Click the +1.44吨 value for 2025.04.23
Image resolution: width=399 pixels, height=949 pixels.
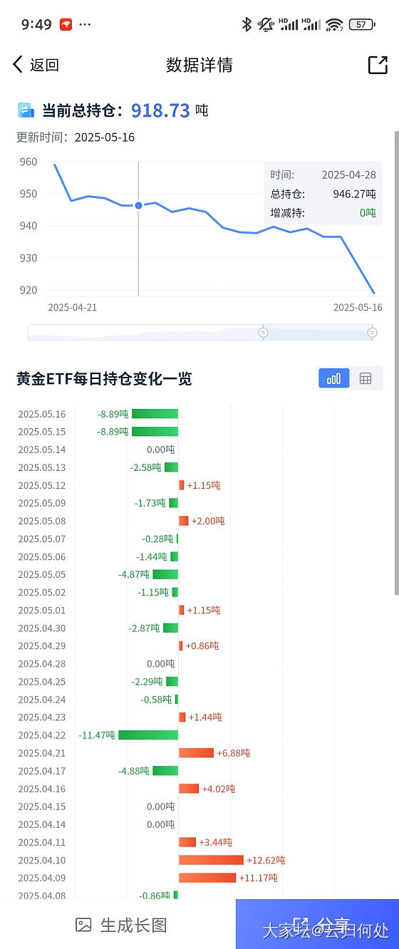point(205,717)
